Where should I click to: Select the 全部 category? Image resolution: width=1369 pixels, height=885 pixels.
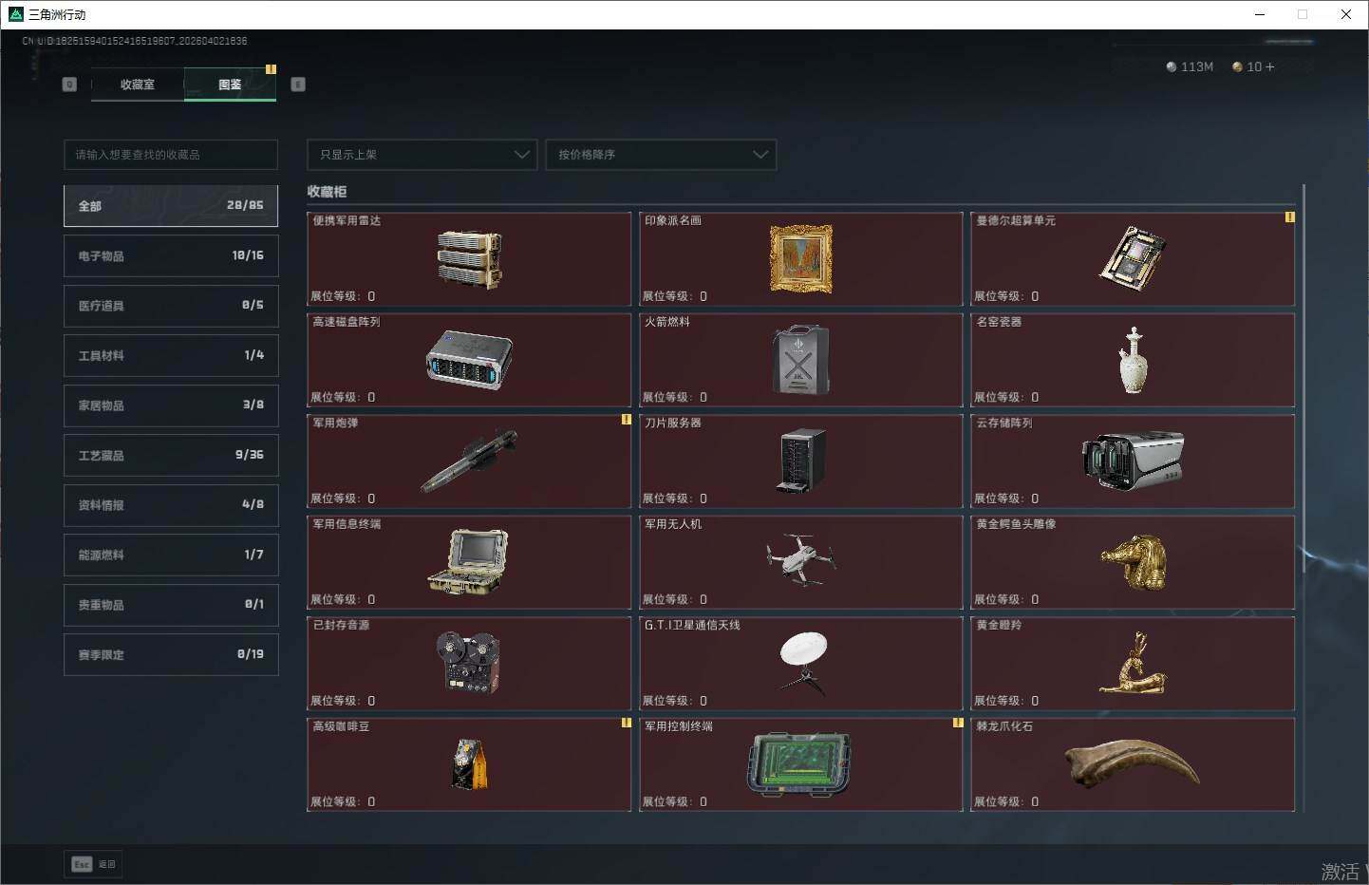pyautogui.click(x=171, y=206)
